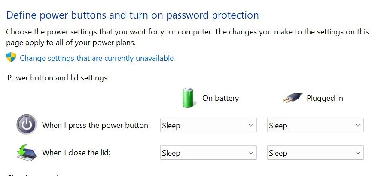Click the laptop lid closing icon
This screenshot has height=176, width=387.
tap(27, 152)
